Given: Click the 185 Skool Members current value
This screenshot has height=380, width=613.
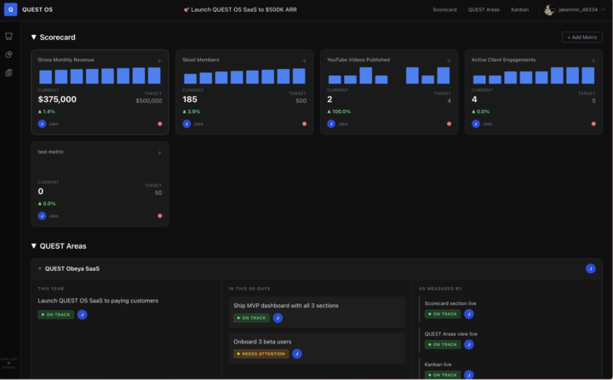Looking at the screenshot, I should [x=190, y=100].
